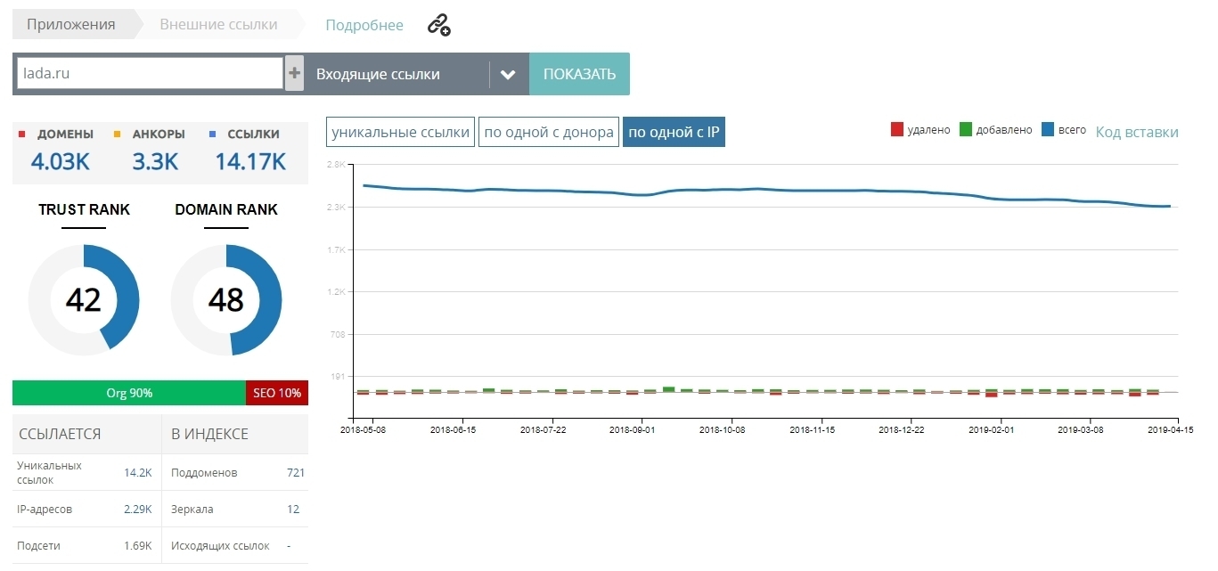This screenshot has width=1218, height=571.
Task: Toggle the уникальные ссылки filter
Action: [x=399, y=131]
